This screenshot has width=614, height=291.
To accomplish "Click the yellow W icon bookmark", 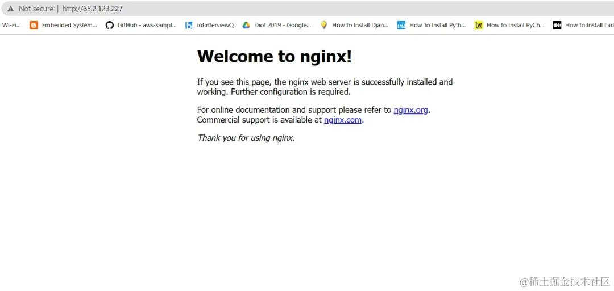I will [x=479, y=26].
